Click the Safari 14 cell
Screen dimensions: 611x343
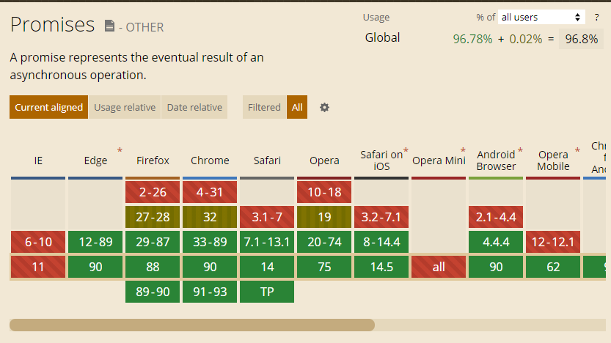pyautogui.click(x=267, y=267)
